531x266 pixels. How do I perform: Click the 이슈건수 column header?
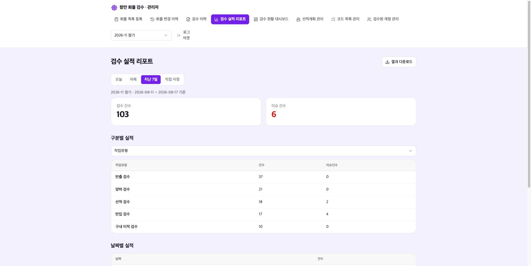click(332, 165)
